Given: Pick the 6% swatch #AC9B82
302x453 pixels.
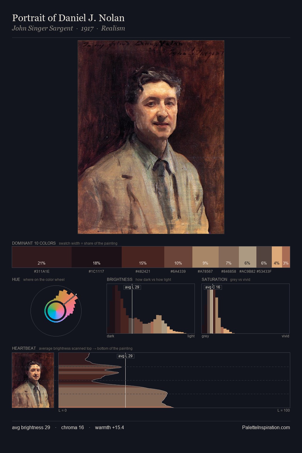Looking at the screenshot, I should click(248, 257).
